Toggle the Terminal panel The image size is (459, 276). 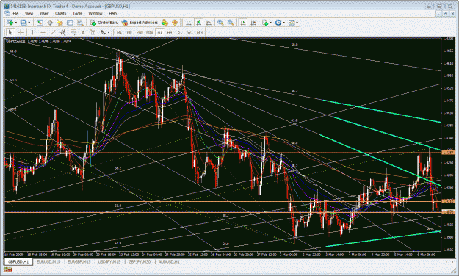coord(70,23)
